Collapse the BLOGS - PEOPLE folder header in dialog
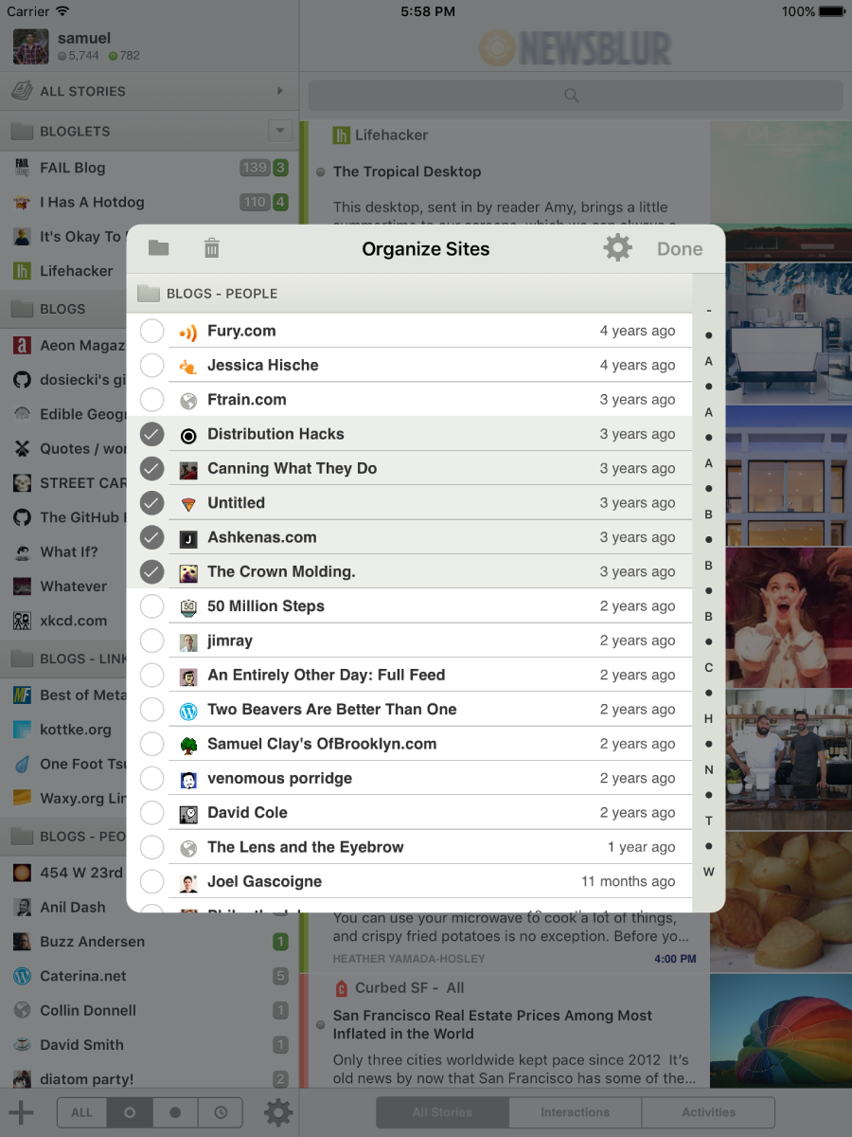Viewport: 852px width, 1137px height. [222, 294]
